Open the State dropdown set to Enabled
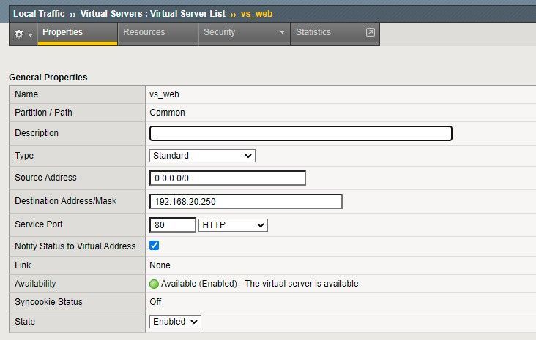Screen dimensions: 536x340 [x=176, y=322]
